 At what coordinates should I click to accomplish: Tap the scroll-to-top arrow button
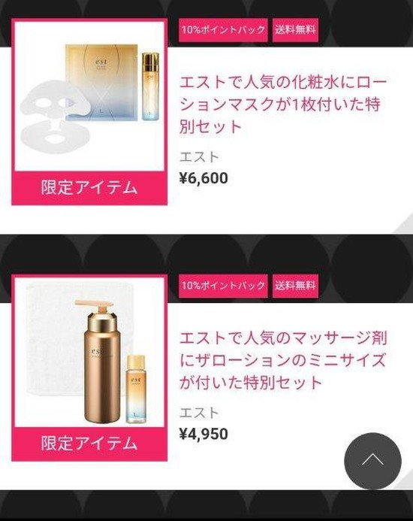[372, 461]
